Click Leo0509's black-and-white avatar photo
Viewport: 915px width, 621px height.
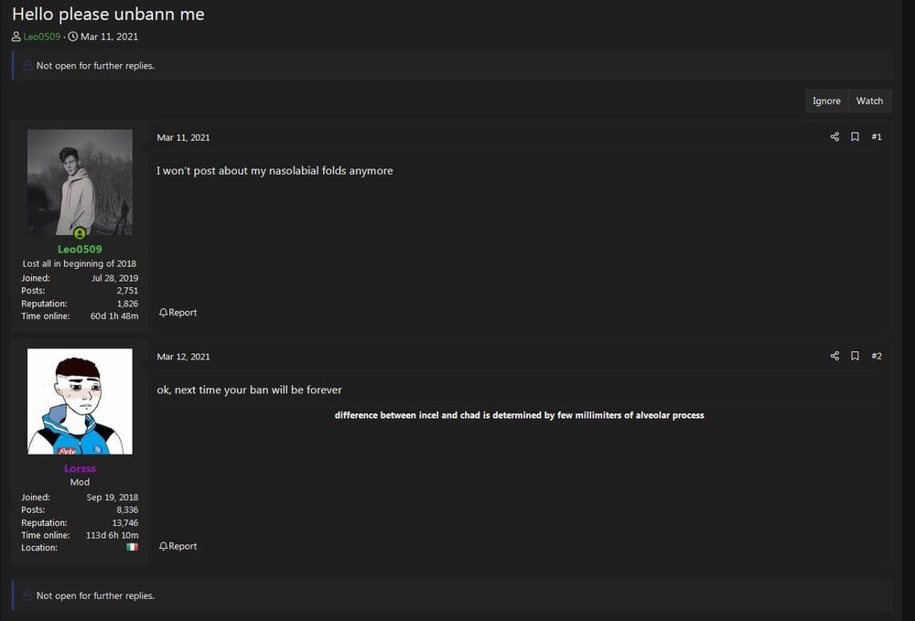coord(80,182)
